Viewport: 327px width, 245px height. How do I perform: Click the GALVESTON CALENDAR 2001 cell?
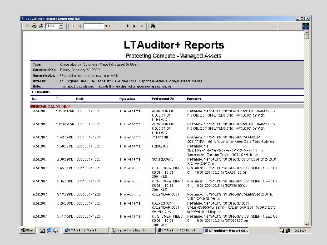165,207
